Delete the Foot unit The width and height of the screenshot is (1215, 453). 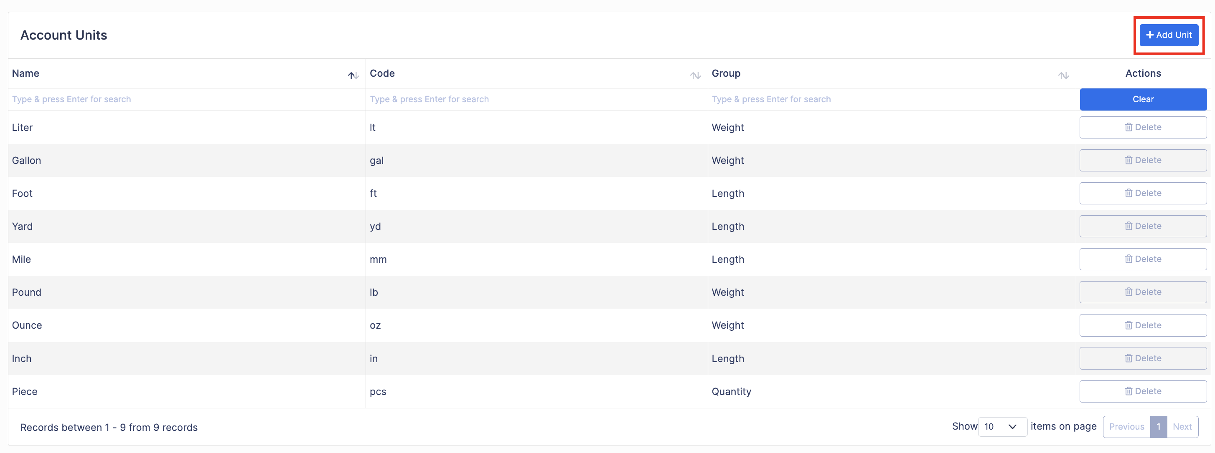(1143, 193)
